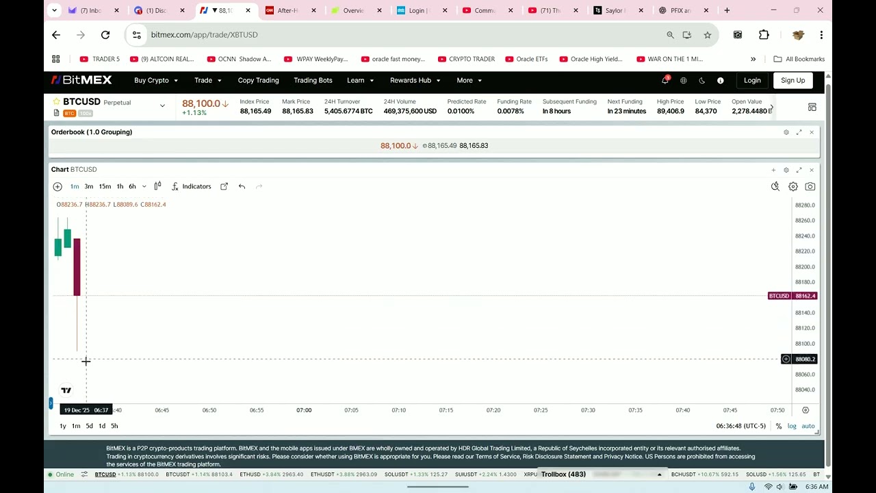
Task: Set chart range to 5d
Action: point(89,426)
